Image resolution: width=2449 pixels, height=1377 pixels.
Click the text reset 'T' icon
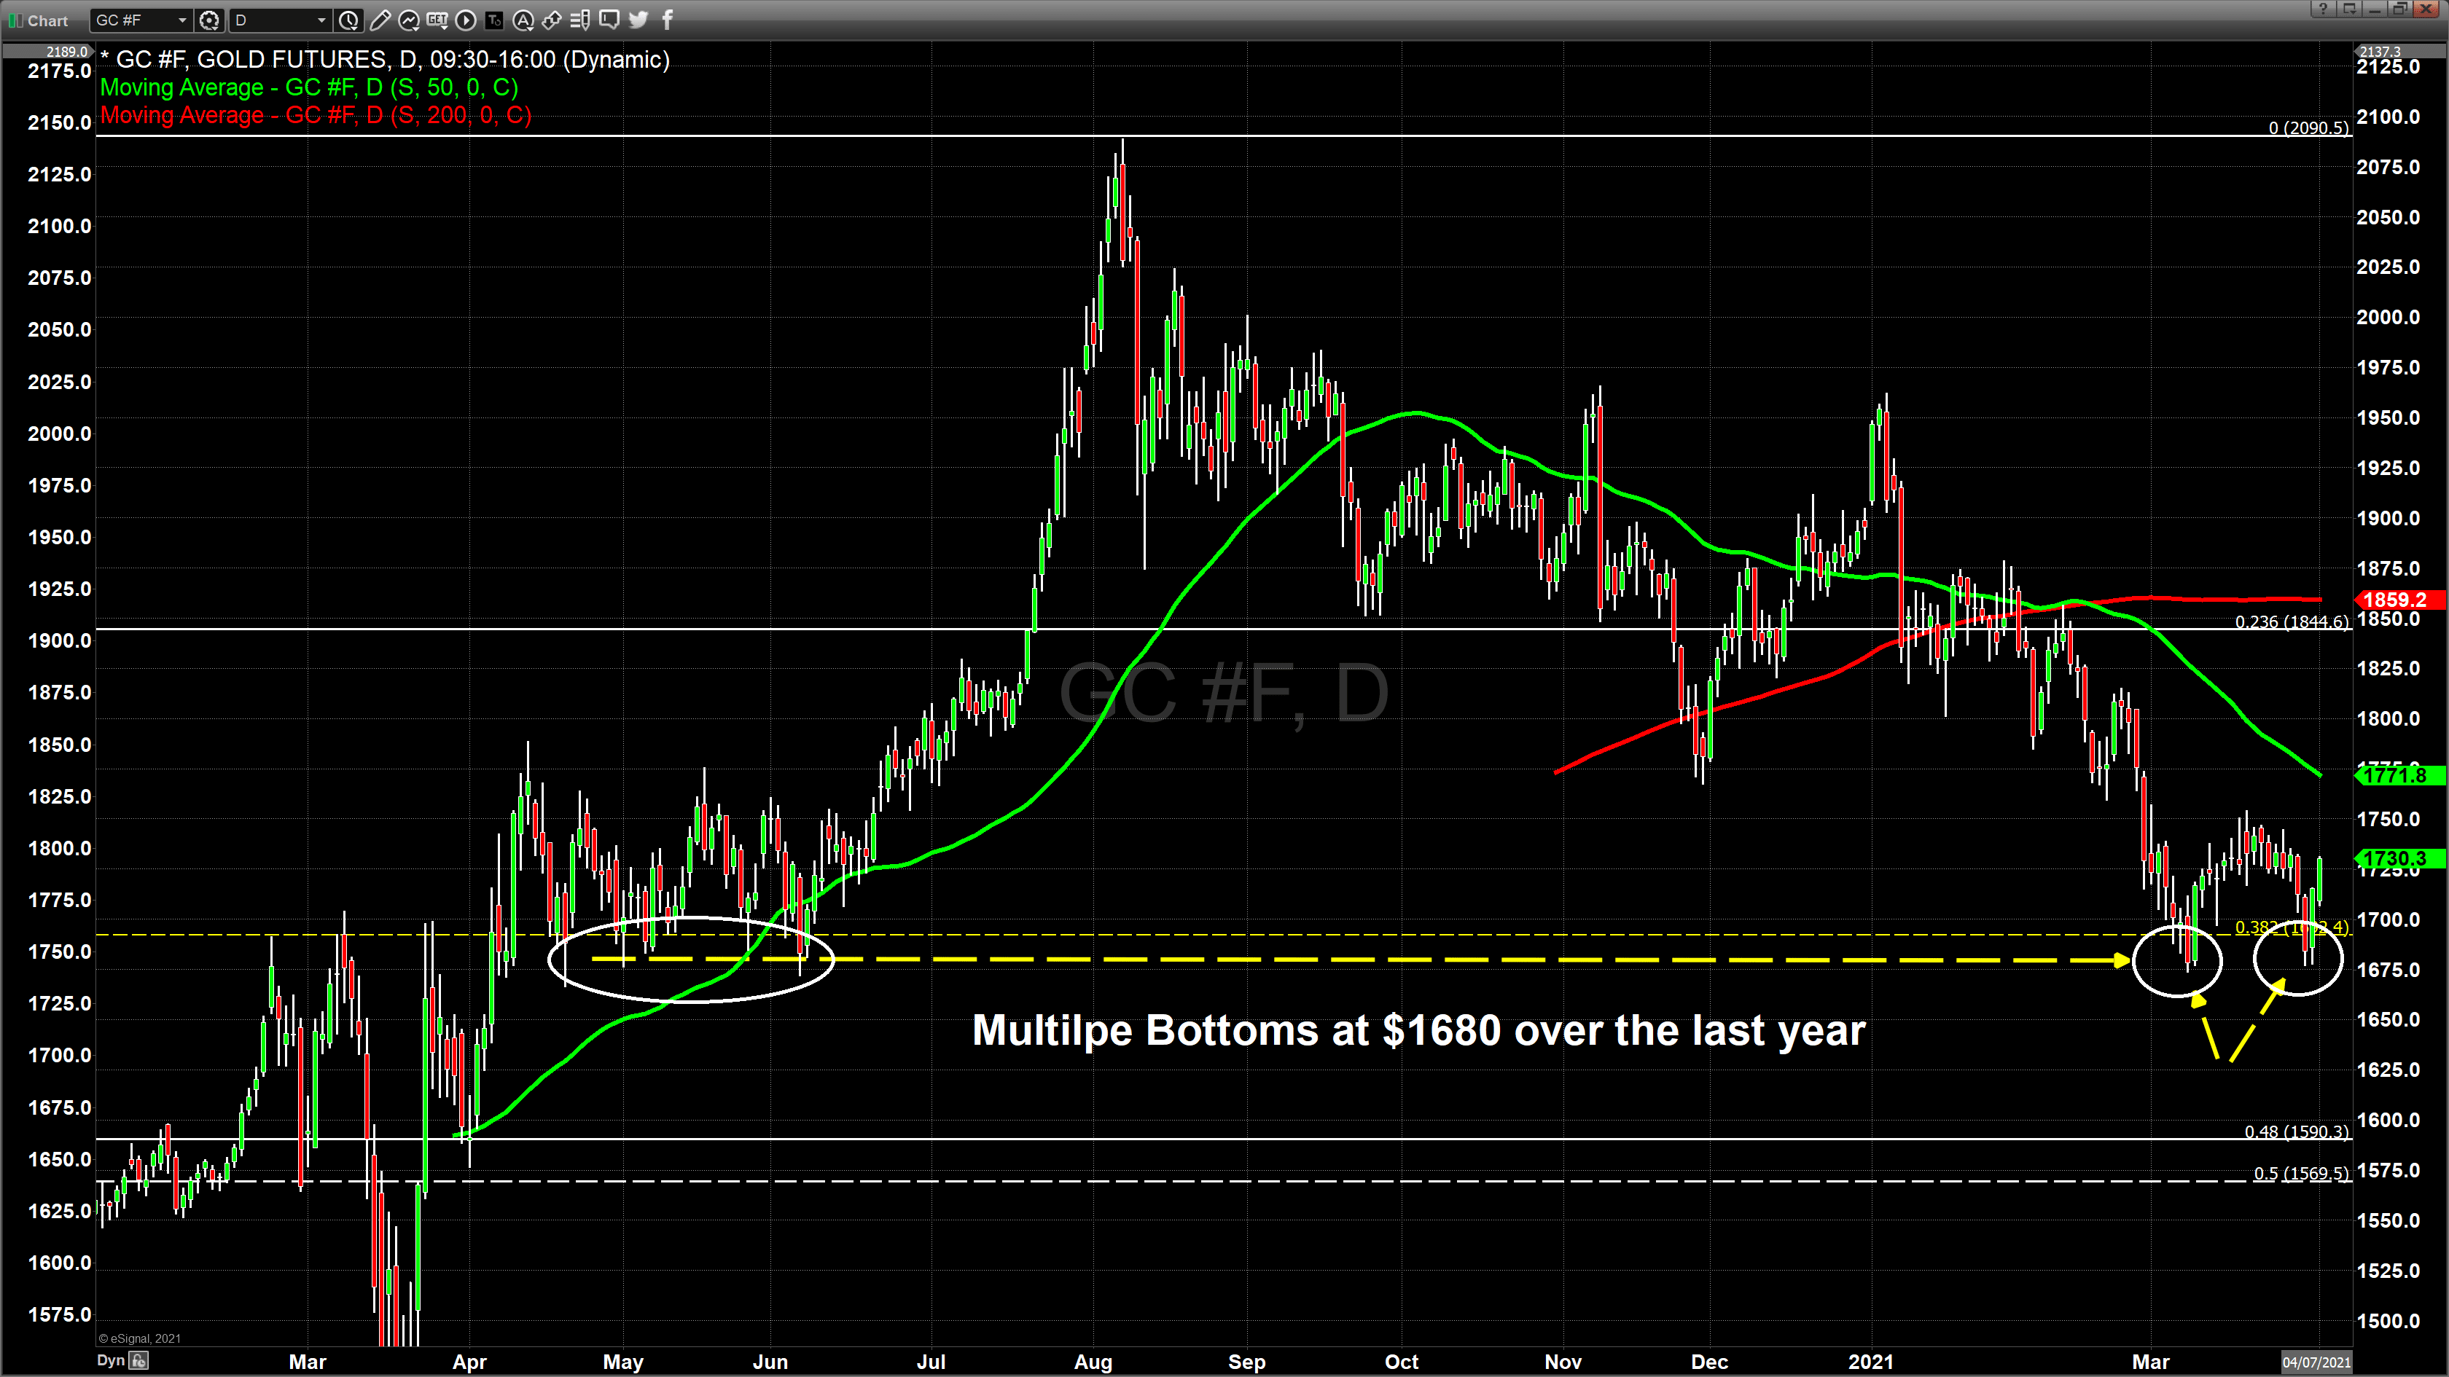tap(494, 20)
